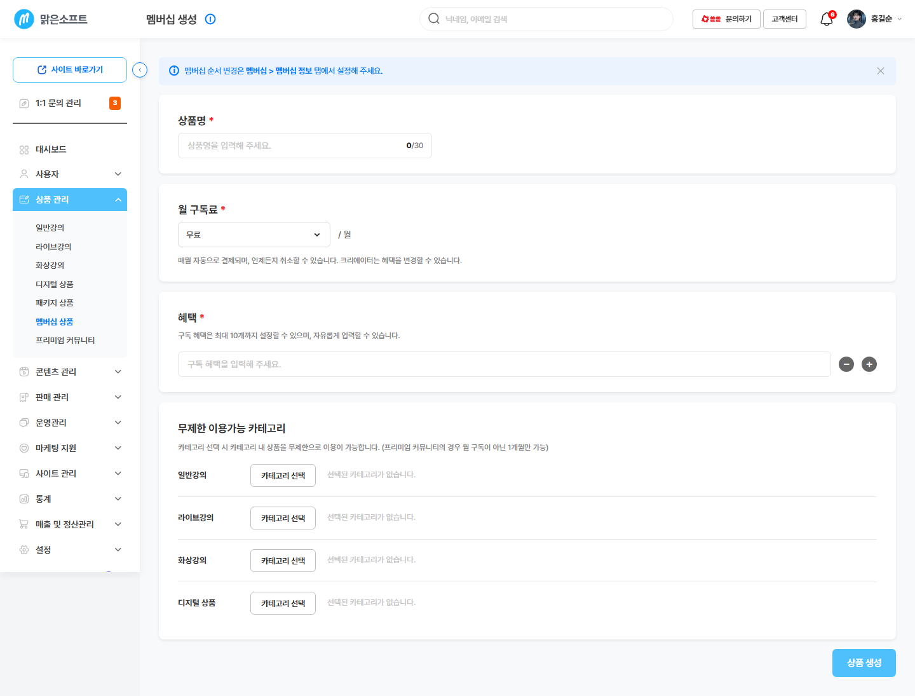Click the 홍길순 profile avatar
915x696 pixels.
[x=857, y=19]
